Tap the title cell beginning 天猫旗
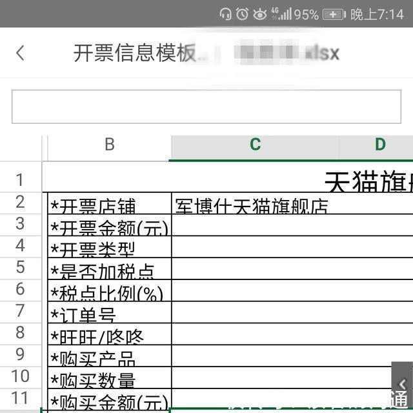413x413 pixels. coord(228,177)
